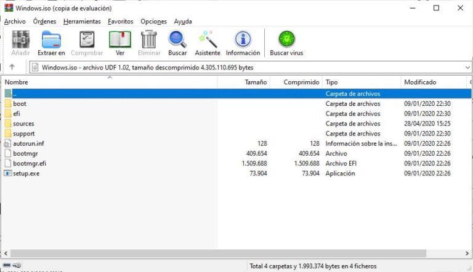Click the Windows.iso archive path field

point(251,67)
